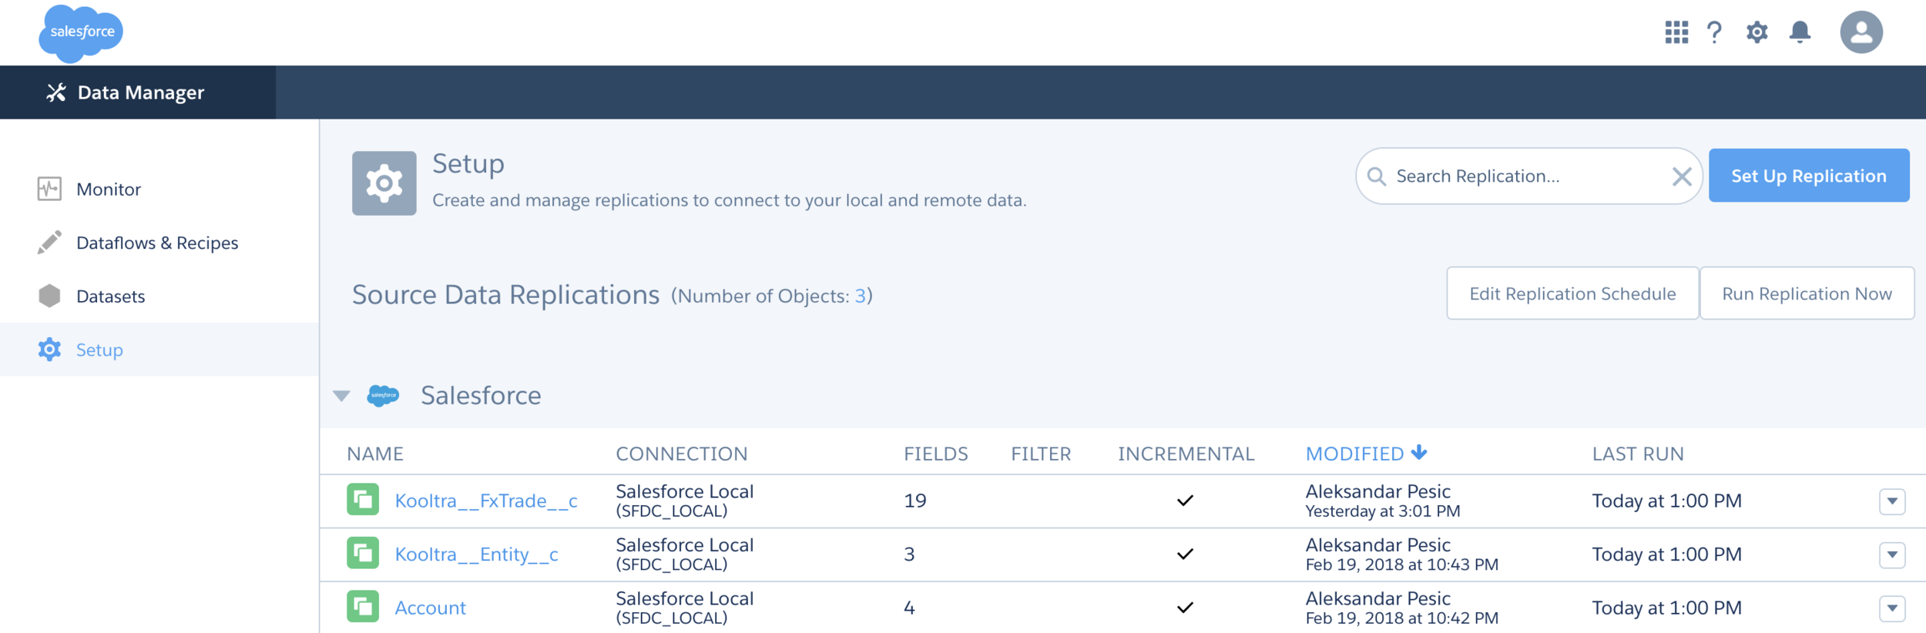Click the Number of Objects count 3
The height and width of the screenshot is (633, 1926).
(860, 296)
